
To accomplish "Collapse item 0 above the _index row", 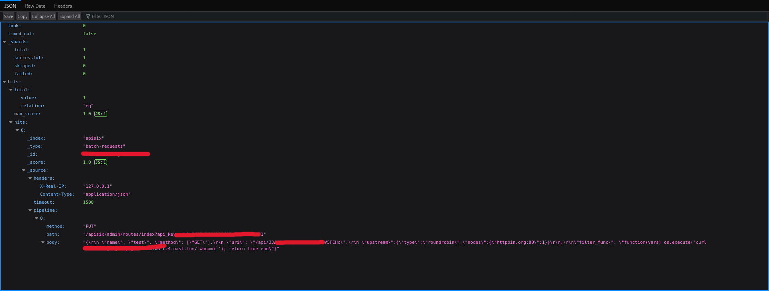I will click(x=17, y=130).
